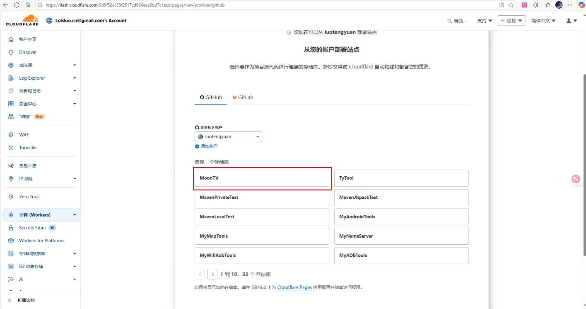Select the MyMapTools repository
Viewport: 586px width, 309px height.
[262, 236]
